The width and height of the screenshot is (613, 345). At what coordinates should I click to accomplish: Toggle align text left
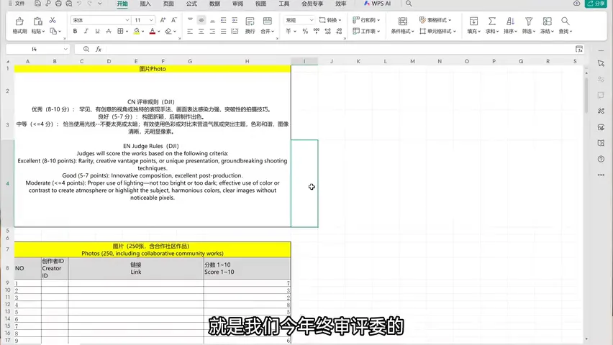point(190,31)
